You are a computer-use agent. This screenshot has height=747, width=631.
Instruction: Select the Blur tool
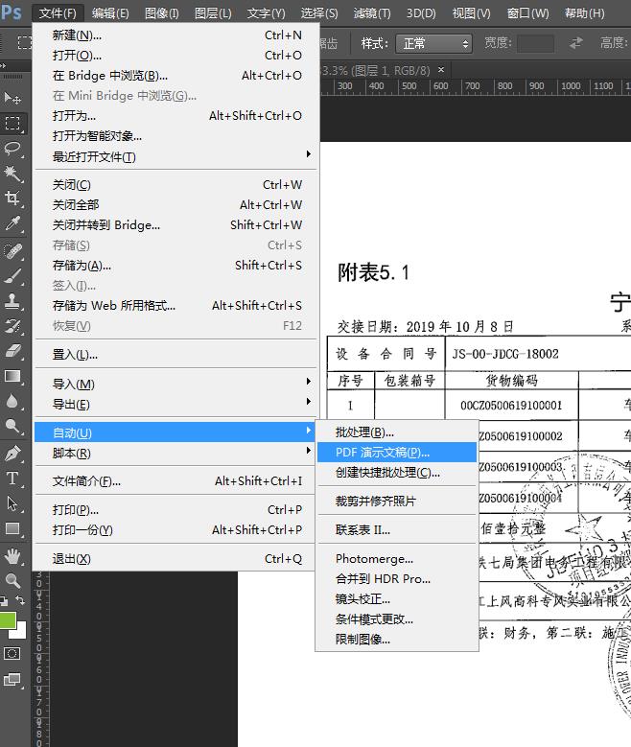12,402
